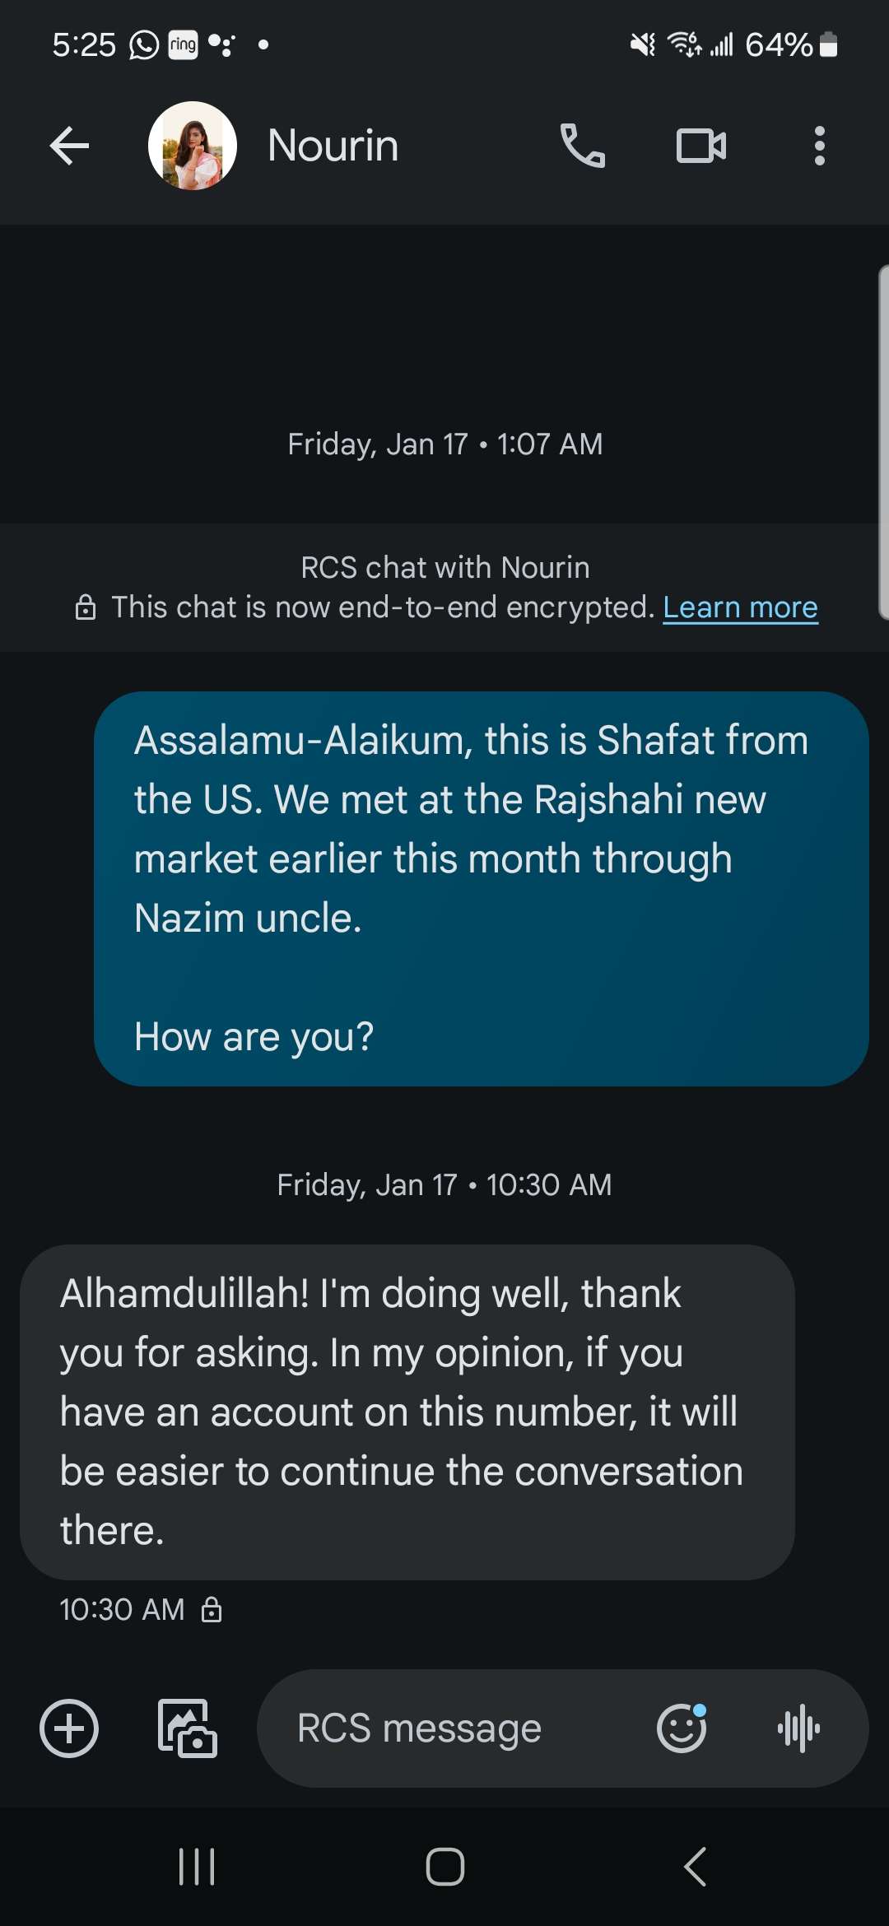This screenshot has height=1926, width=889.
Task: Tap the back arrow in the header
Action: [x=69, y=147]
